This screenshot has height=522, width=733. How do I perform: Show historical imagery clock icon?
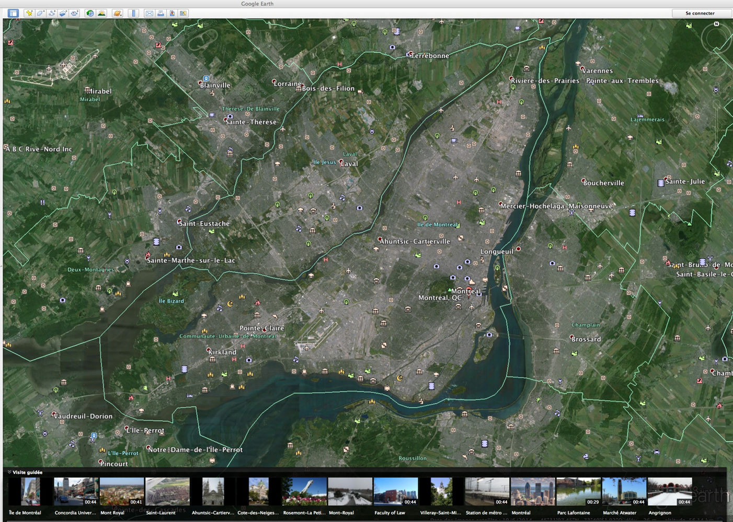click(x=90, y=13)
